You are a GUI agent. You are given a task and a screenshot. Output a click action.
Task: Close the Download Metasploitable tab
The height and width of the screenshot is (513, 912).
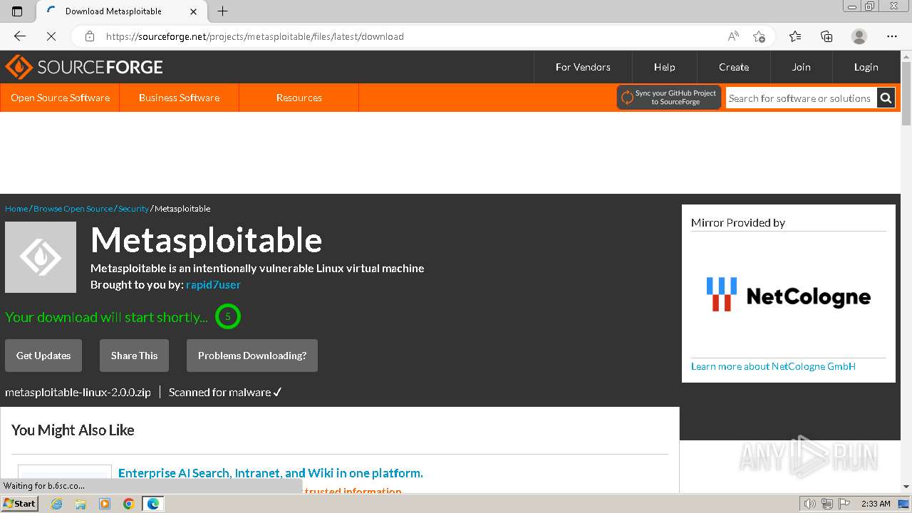(194, 11)
